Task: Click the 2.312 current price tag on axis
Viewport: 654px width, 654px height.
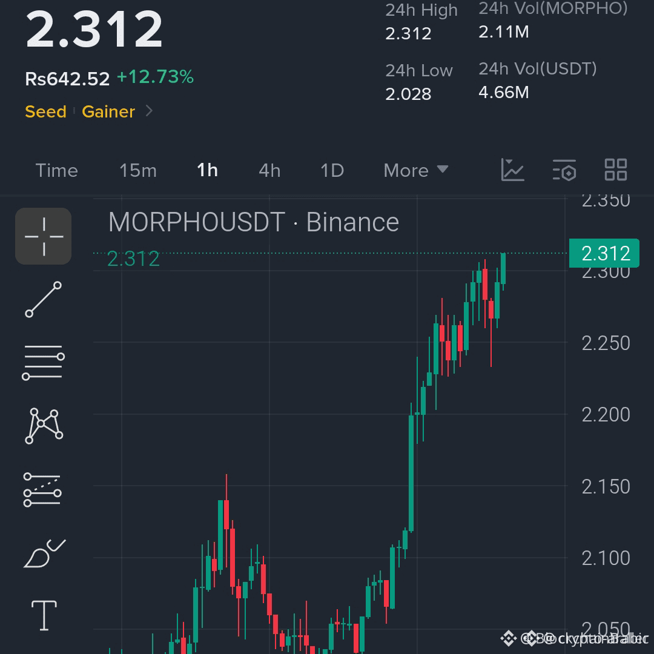Action: 604,253
